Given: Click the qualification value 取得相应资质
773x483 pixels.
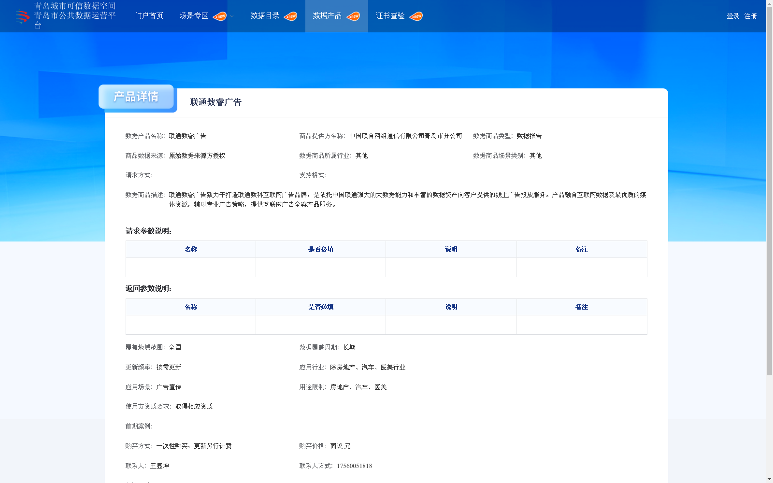Looking at the screenshot, I should [x=194, y=407].
